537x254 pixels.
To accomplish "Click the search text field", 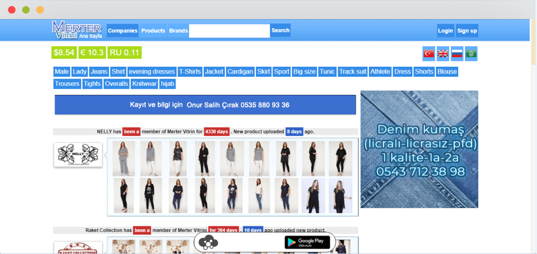I will (x=230, y=31).
